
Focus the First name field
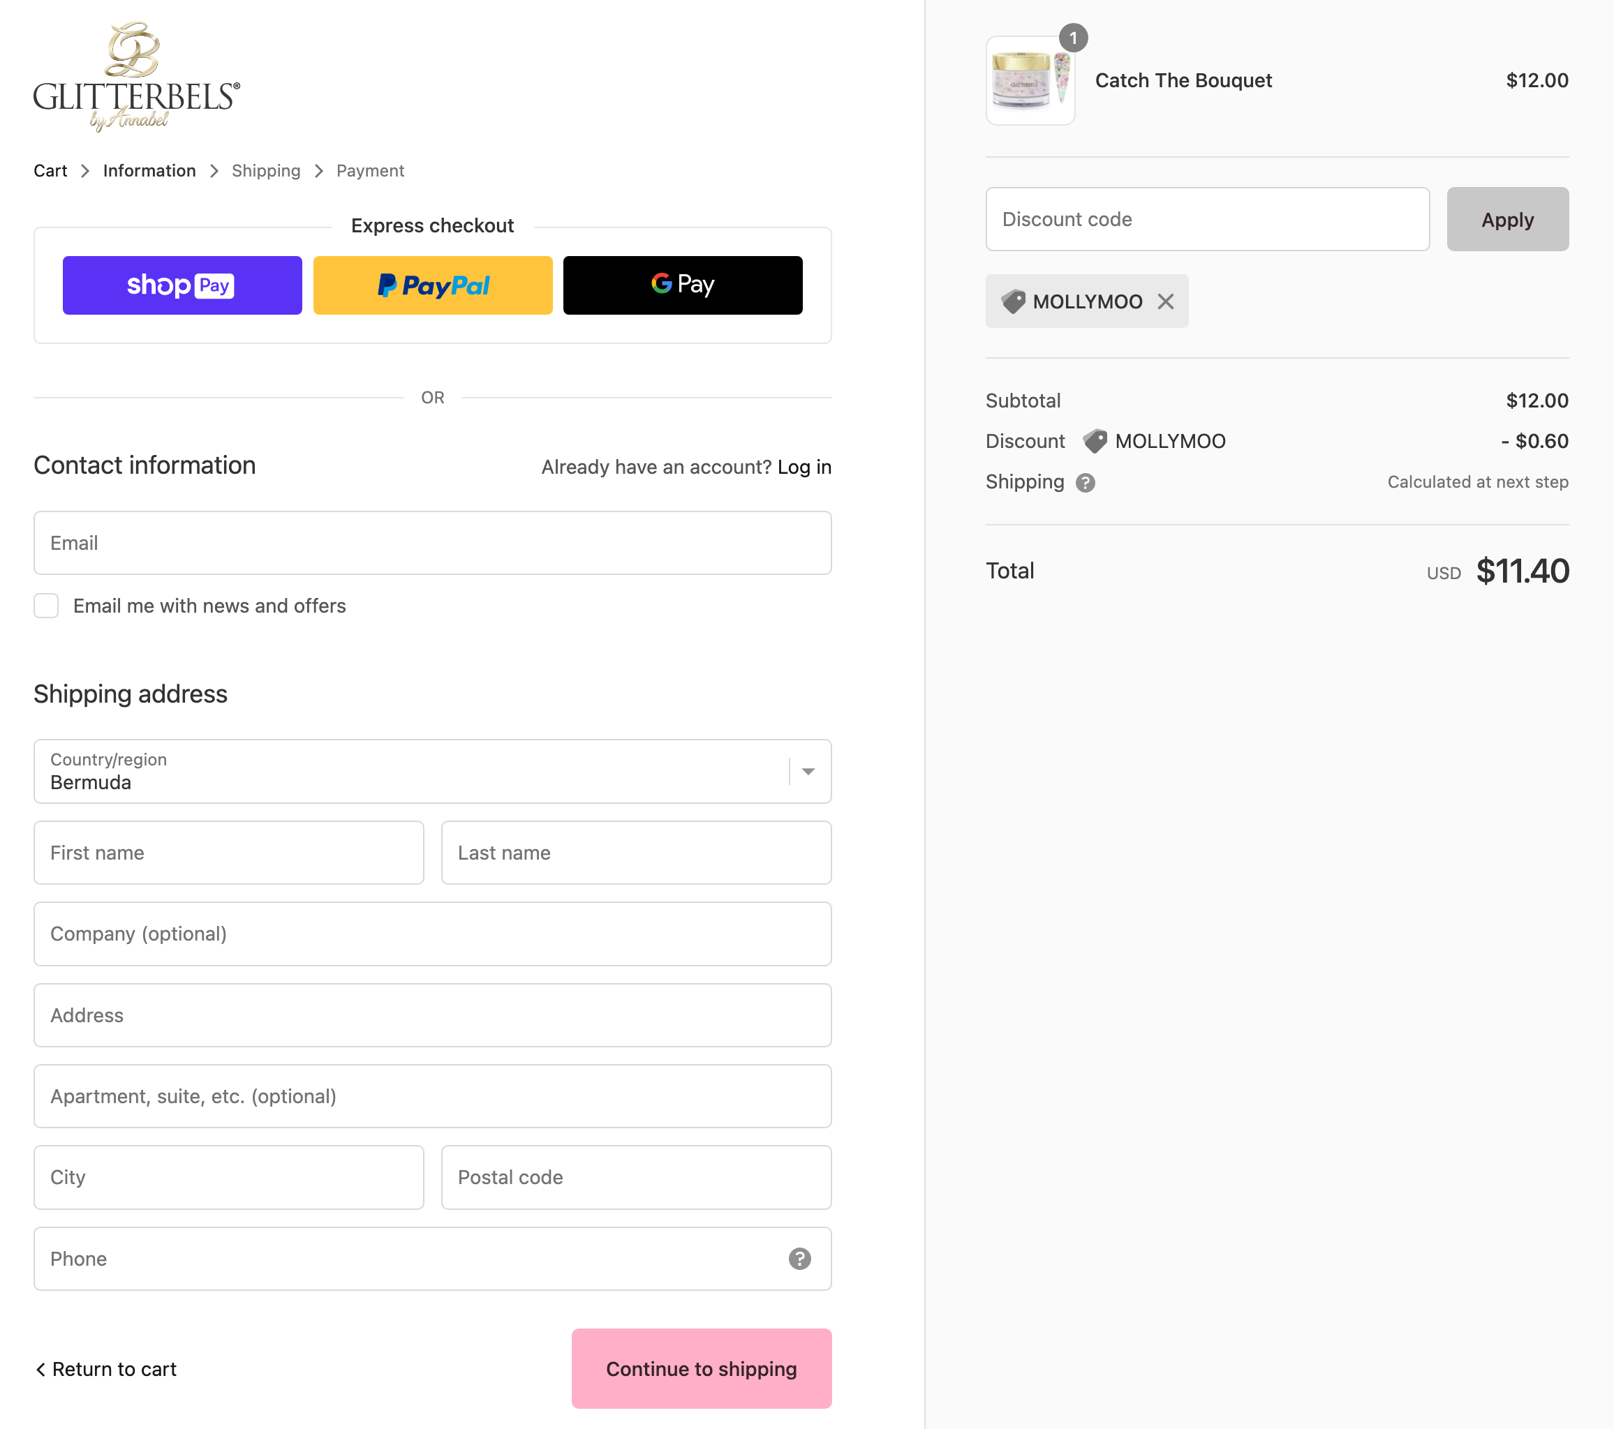tap(229, 853)
